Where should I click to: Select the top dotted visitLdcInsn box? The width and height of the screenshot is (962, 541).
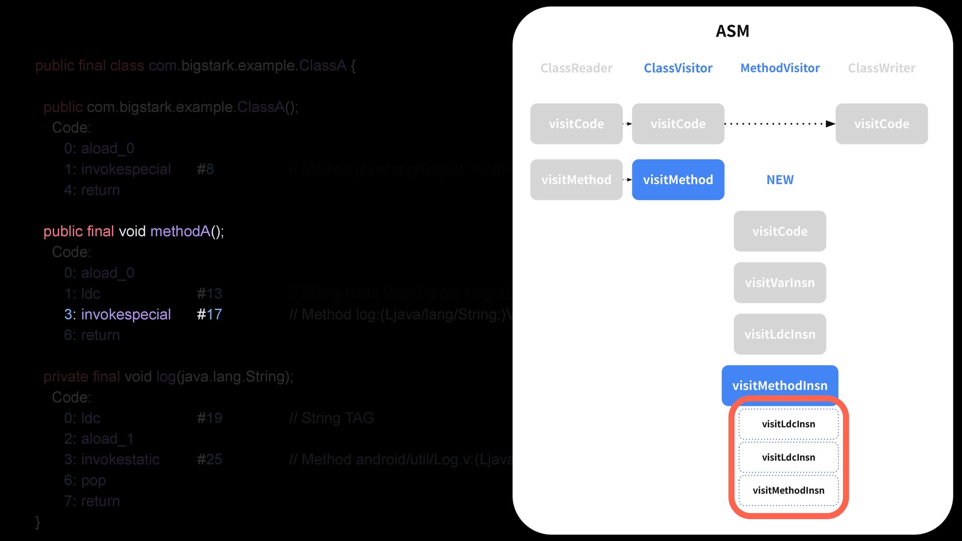click(788, 424)
